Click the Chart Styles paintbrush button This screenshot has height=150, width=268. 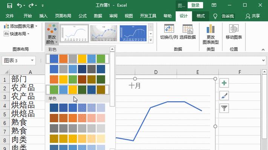point(224,96)
